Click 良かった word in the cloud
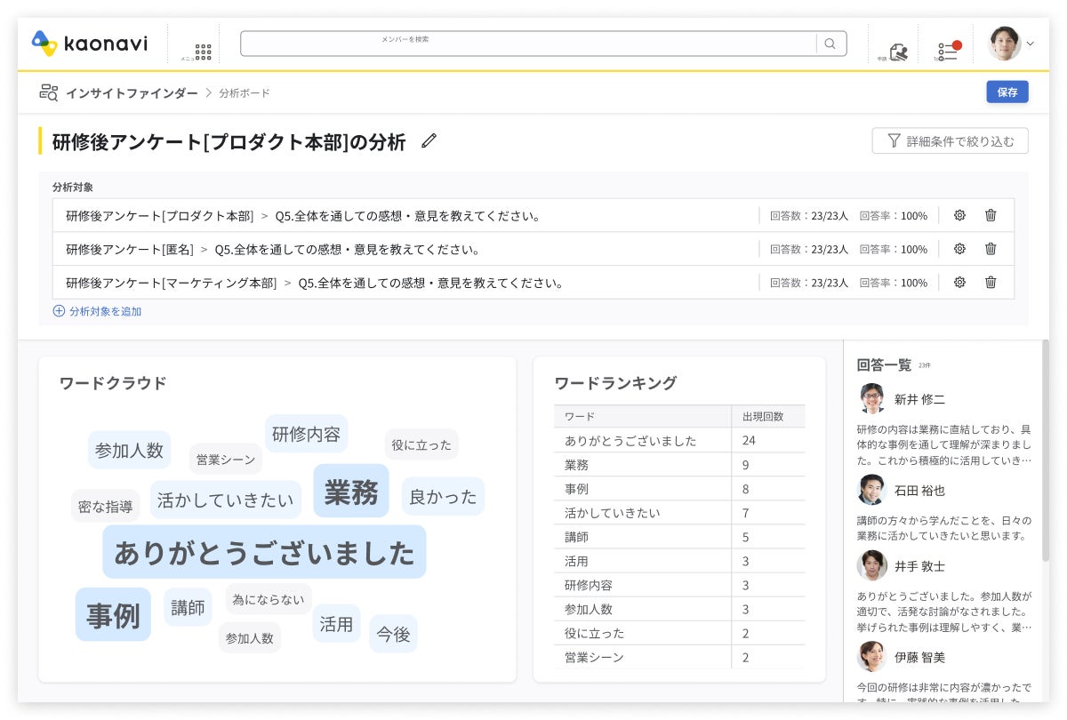 point(443,496)
